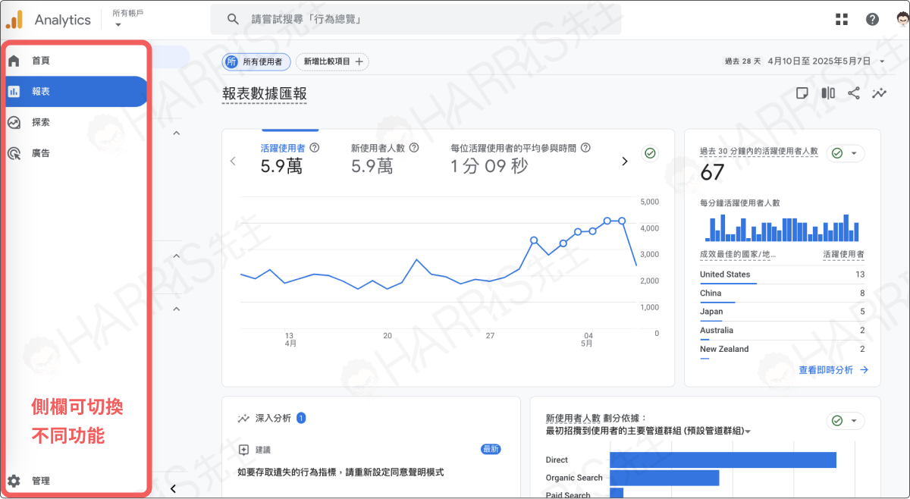This screenshot has height=499, width=910.
Task: Click Australia country row
Action: coord(782,331)
